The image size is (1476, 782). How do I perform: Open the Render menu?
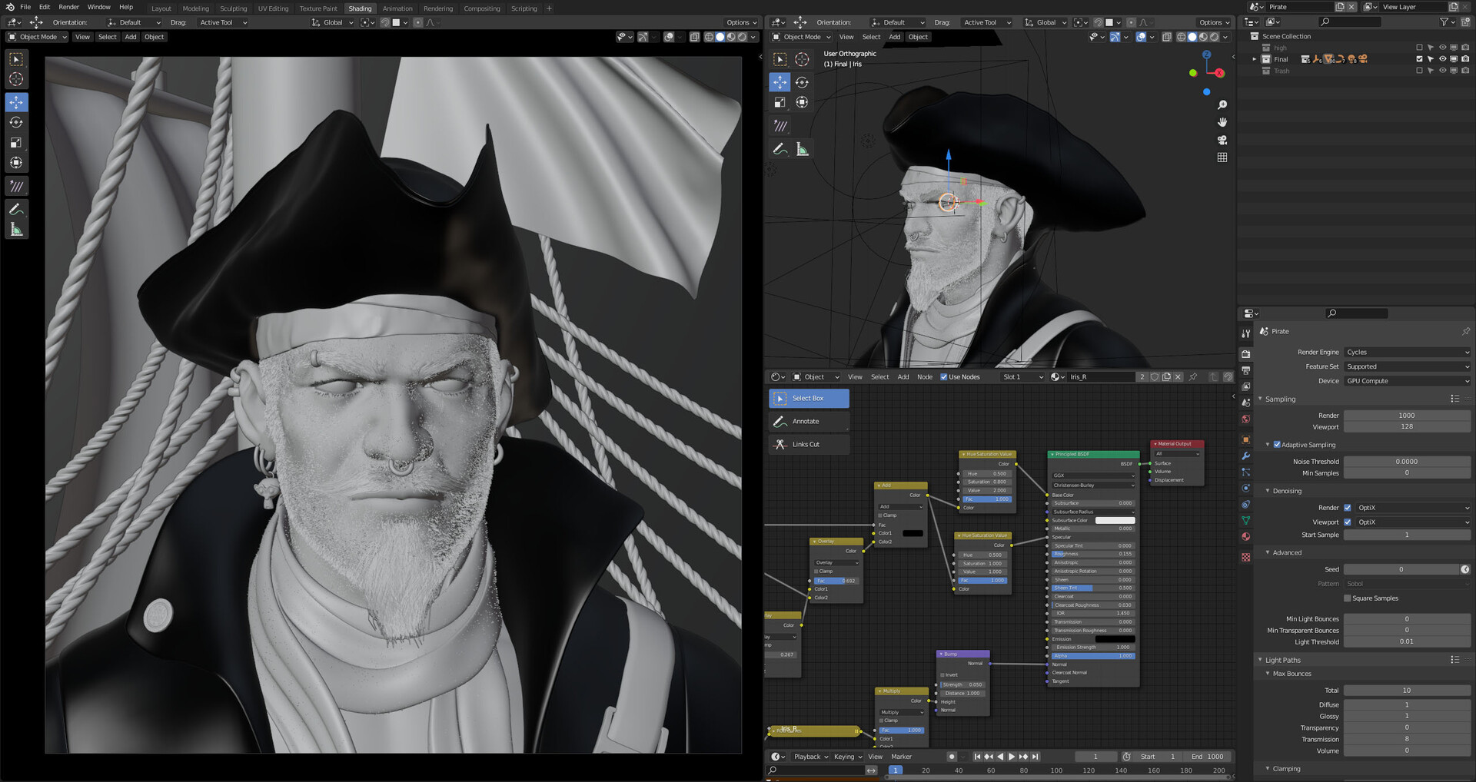pos(68,7)
